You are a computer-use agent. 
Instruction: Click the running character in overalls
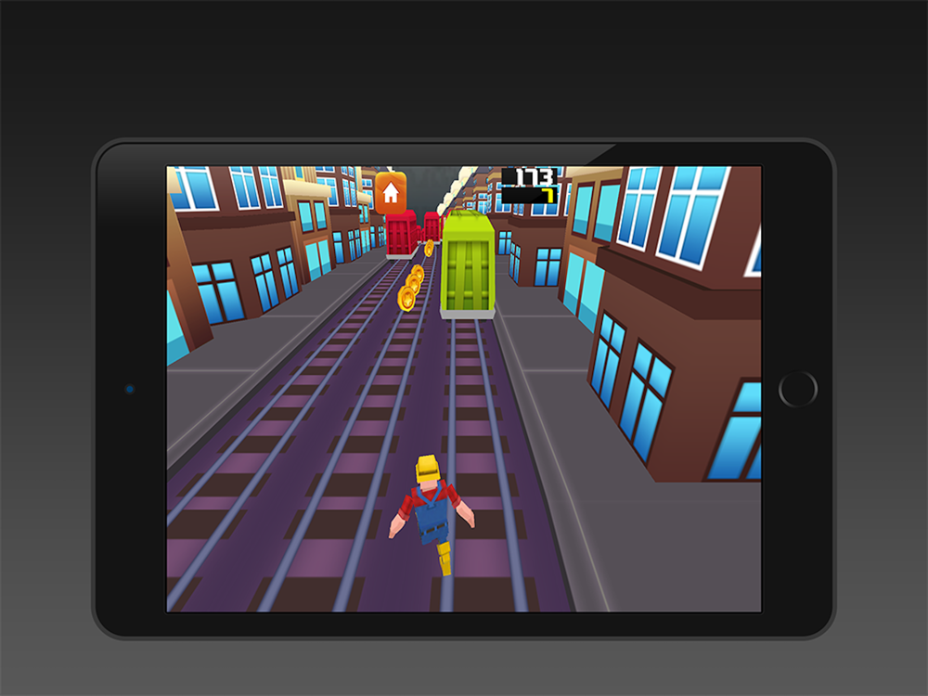click(x=432, y=514)
